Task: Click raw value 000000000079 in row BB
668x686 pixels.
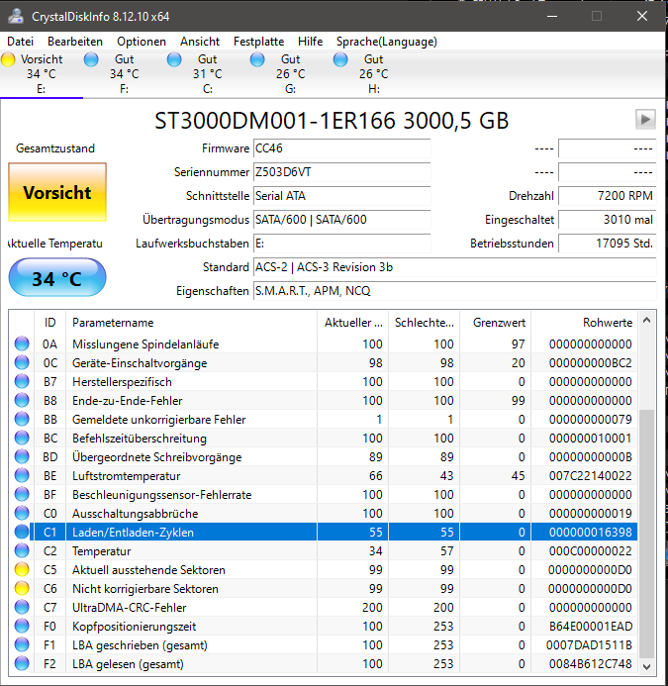Action: [x=590, y=419]
